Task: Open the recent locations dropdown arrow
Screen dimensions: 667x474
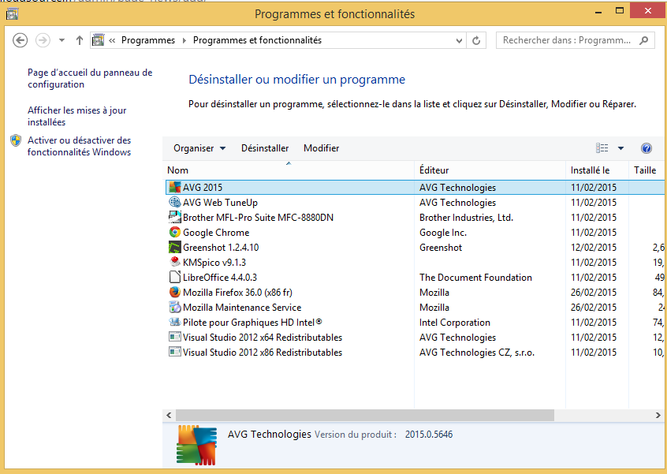Action: point(61,40)
